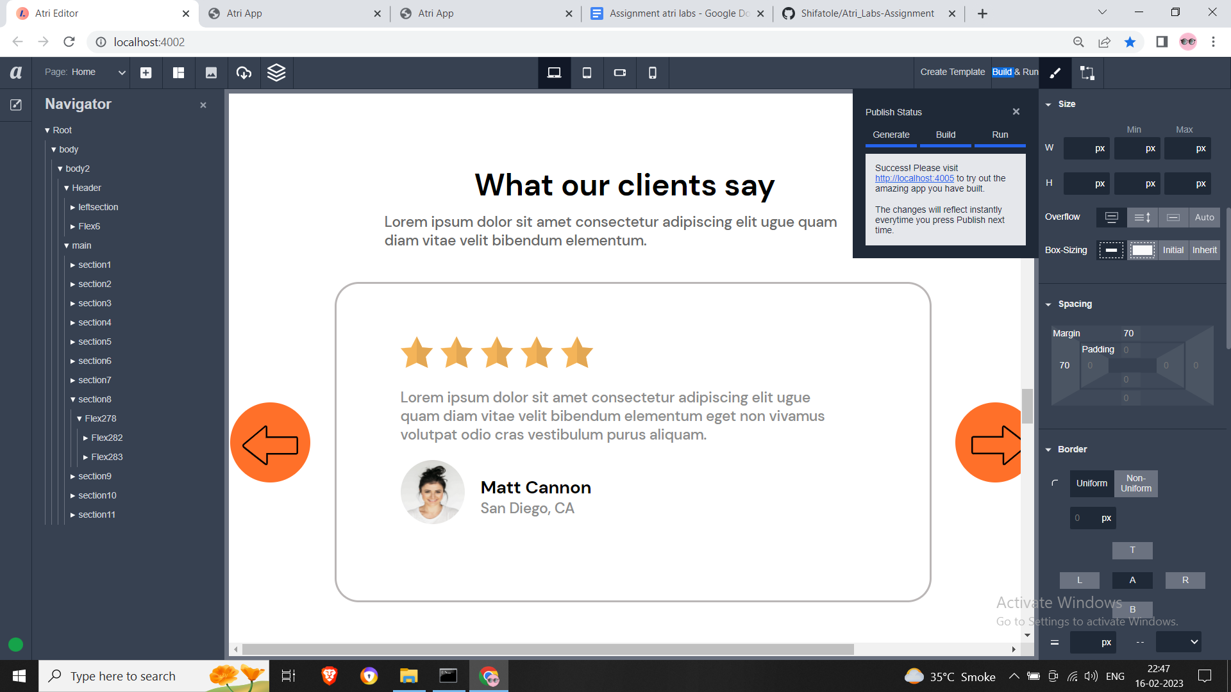Switch to tablet portrait viewport
Screen dimensions: 1231x692
[587, 73]
